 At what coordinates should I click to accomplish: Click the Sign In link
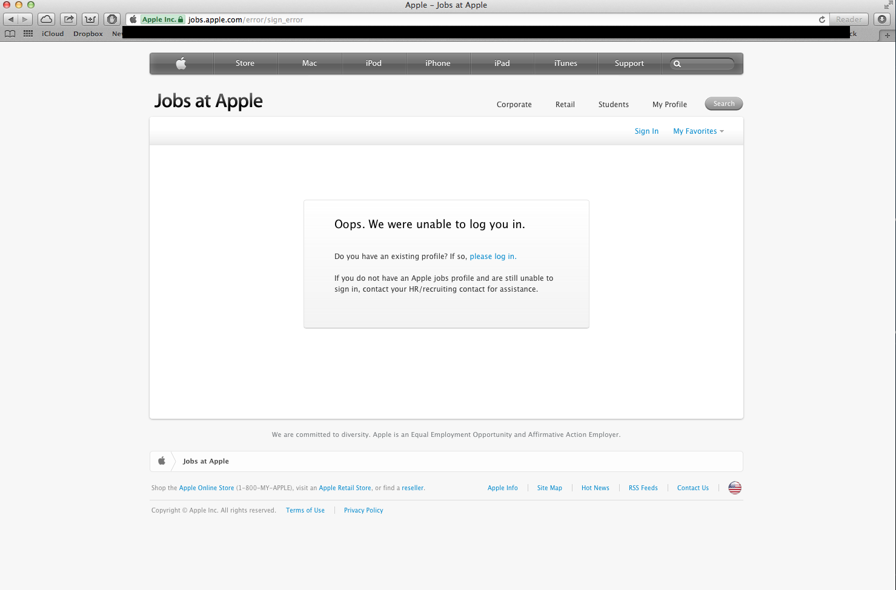(x=646, y=131)
